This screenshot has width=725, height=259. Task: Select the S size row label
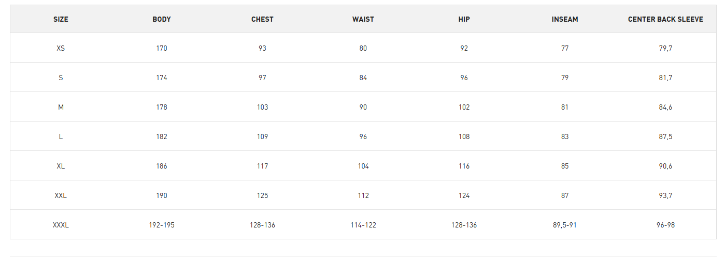click(x=61, y=78)
